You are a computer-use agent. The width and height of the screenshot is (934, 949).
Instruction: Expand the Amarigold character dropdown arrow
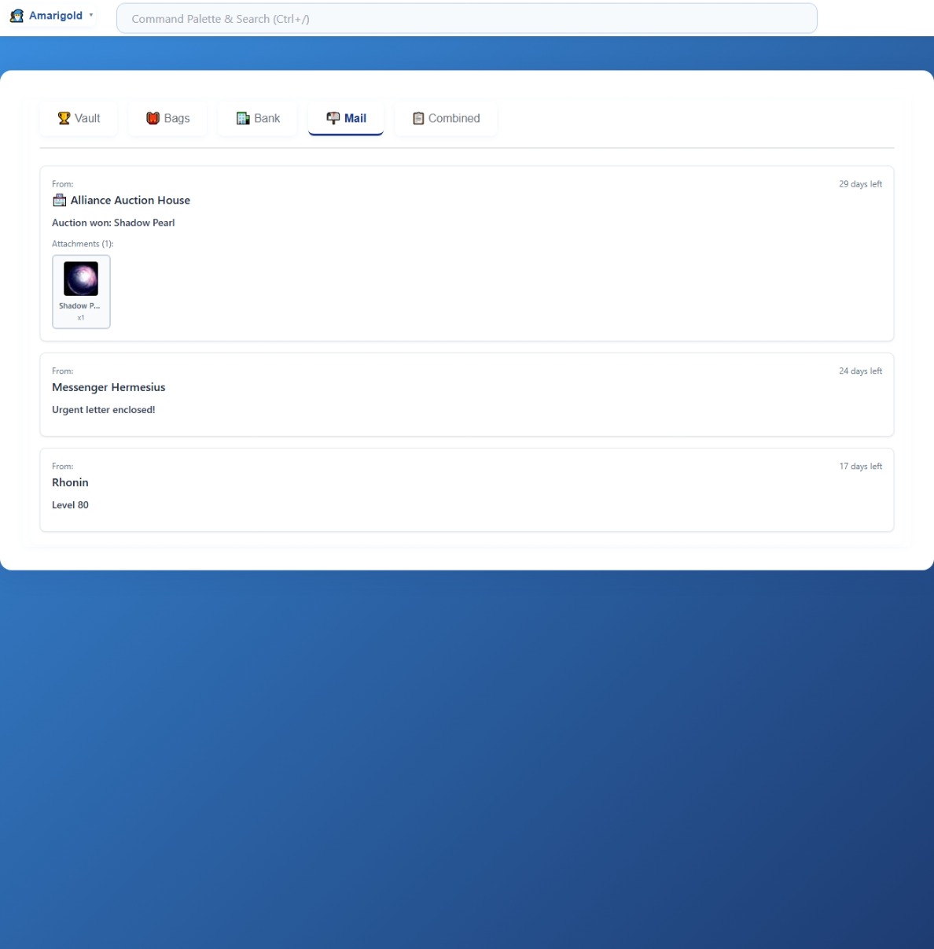pyautogui.click(x=91, y=15)
